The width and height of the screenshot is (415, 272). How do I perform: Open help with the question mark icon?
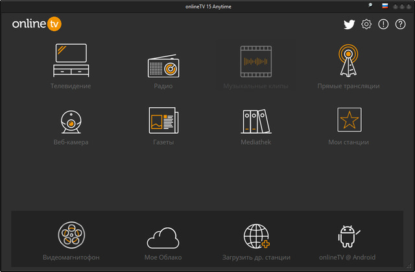400,25
